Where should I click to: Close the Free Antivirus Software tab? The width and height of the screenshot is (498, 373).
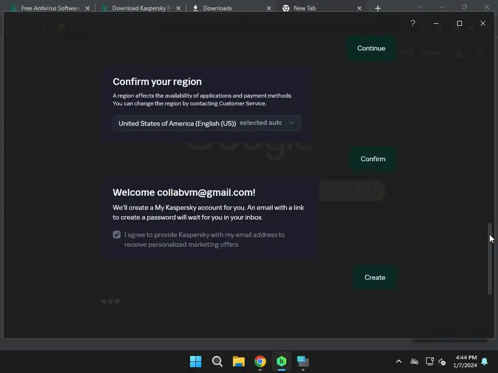(88, 8)
